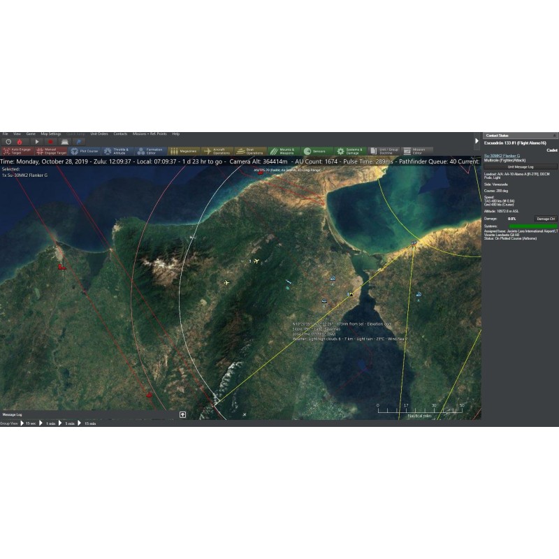Open the Sensors window
Viewport: 559px width, 559px height.
coord(317,150)
